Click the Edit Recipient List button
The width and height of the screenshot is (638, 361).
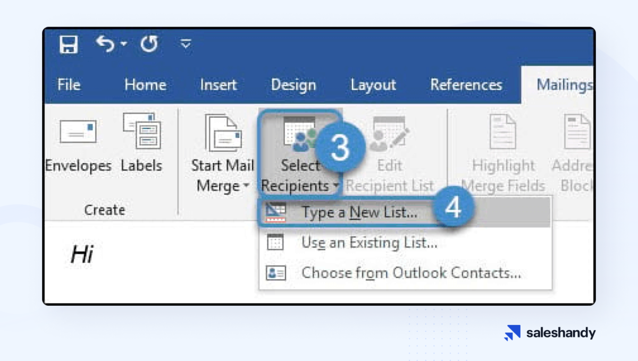(390, 154)
